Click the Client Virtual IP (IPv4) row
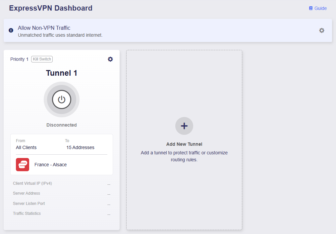 pyautogui.click(x=62, y=183)
